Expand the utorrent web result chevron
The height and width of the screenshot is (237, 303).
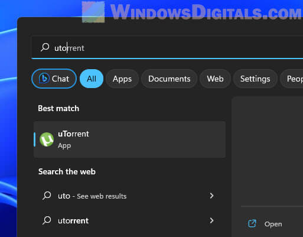coord(211,220)
